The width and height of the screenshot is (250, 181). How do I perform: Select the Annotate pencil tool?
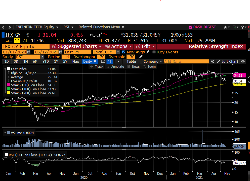pyautogui.click(x=115, y=67)
